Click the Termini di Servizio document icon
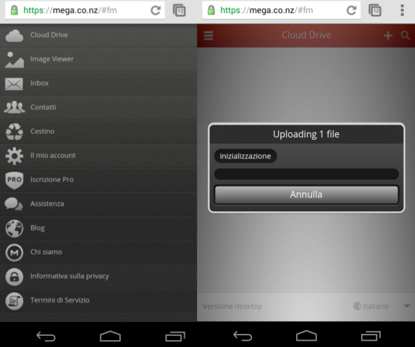This screenshot has width=415, height=347. (x=15, y=301)
